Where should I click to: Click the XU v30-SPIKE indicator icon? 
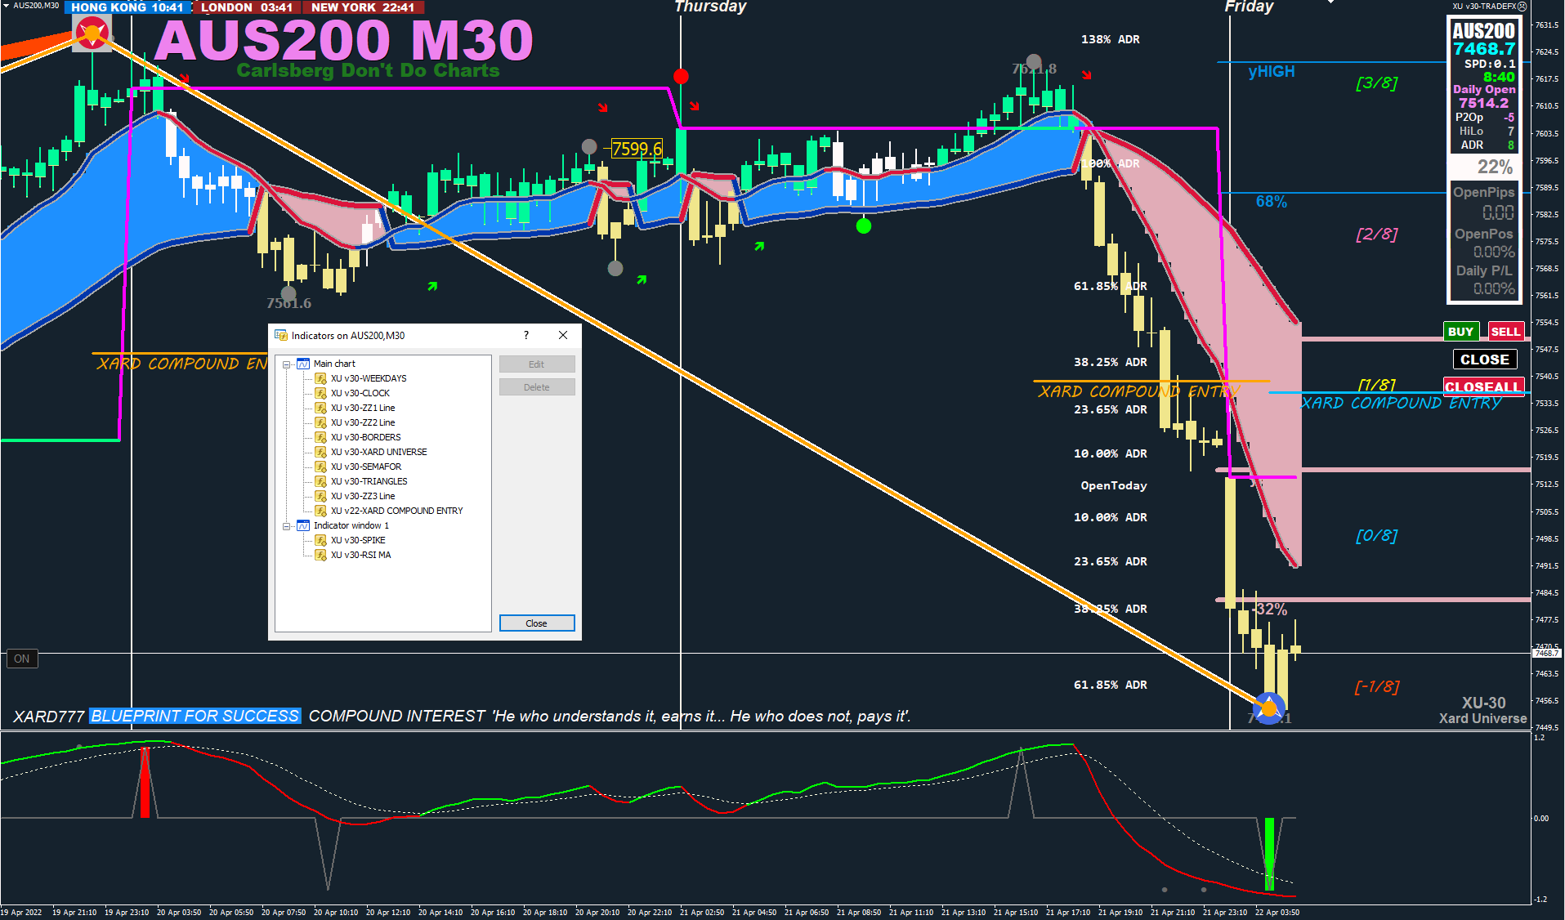pyautogui.click(x=321, y=540)
